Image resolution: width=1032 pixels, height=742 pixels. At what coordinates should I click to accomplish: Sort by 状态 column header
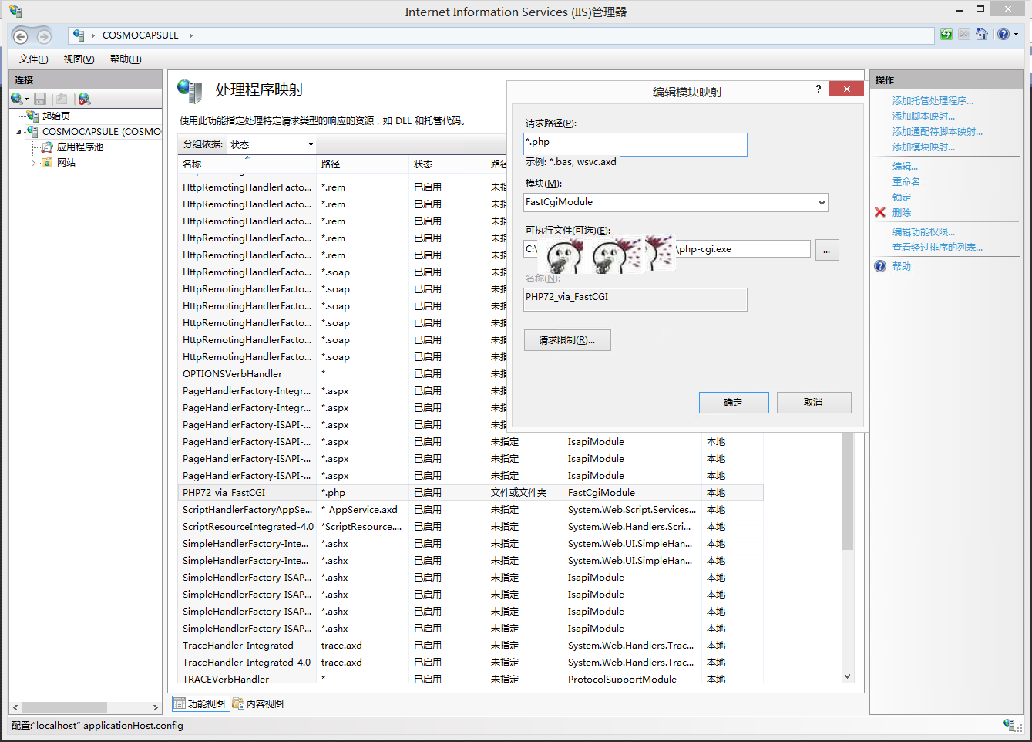coord(447,164)
